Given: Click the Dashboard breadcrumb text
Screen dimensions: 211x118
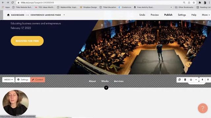Looking at the screenshot, I should pos(18,15).
